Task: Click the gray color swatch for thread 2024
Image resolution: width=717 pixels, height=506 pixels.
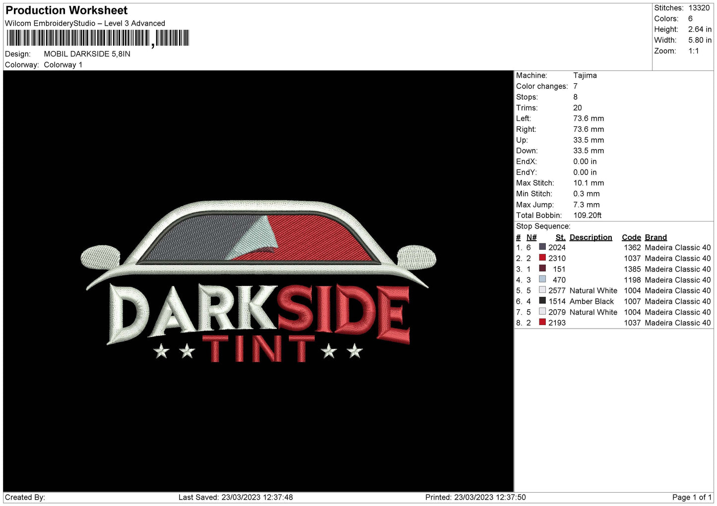Action: (x=542, y=247)
